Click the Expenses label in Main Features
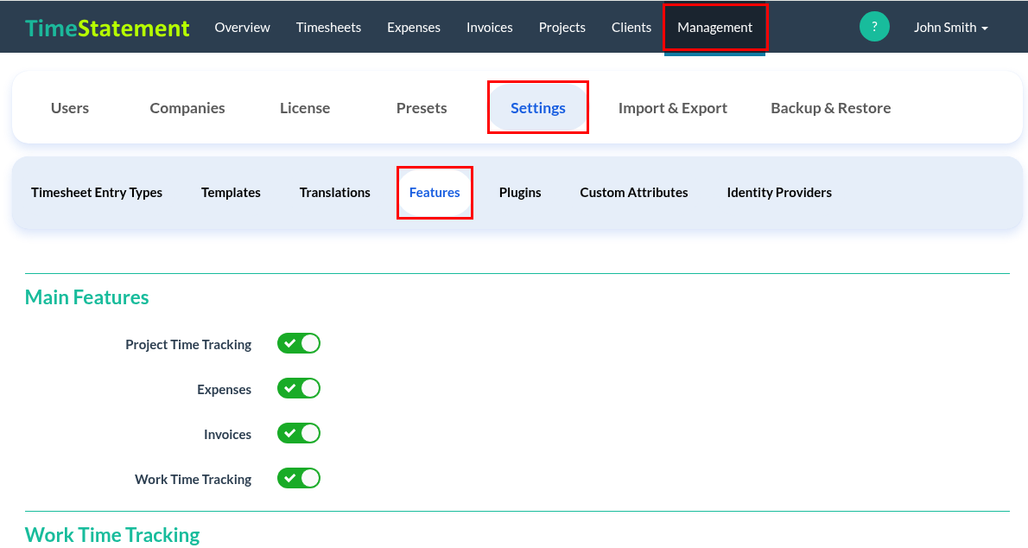Image resolution: width=1028 pixels, height=548 pixels. [225, 389]
